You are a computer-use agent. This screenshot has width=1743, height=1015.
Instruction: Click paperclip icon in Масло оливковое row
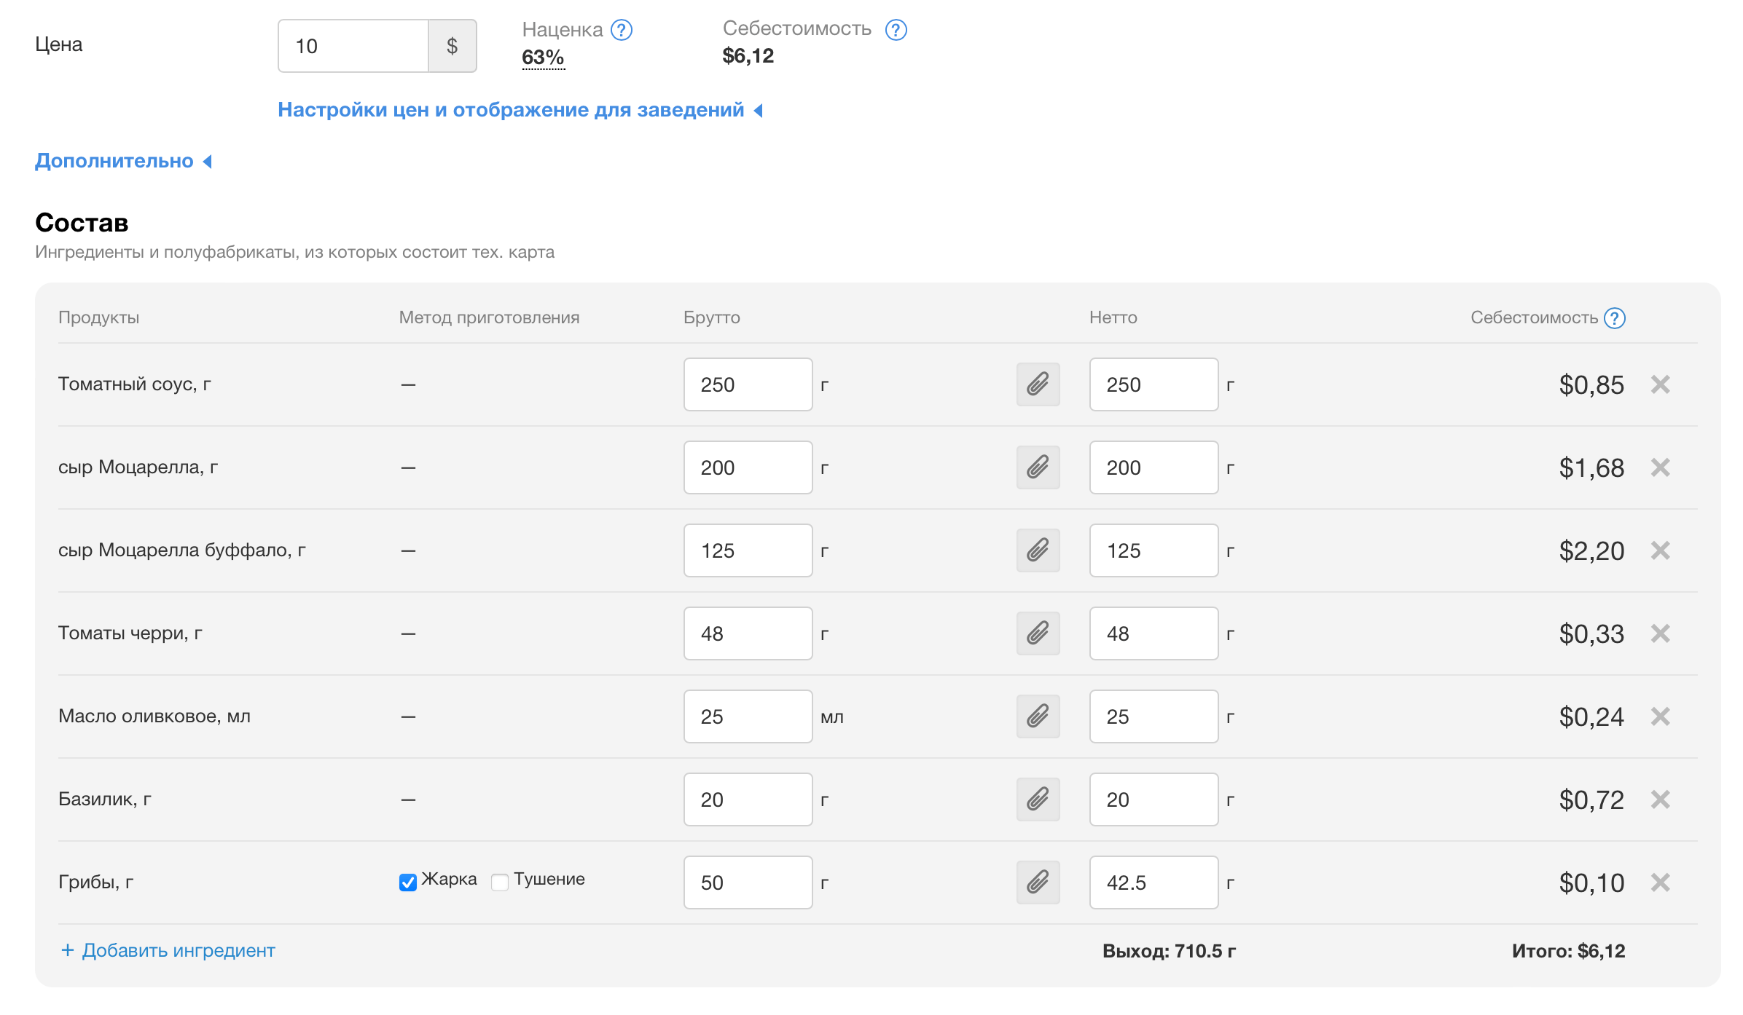pos(1038,716)
